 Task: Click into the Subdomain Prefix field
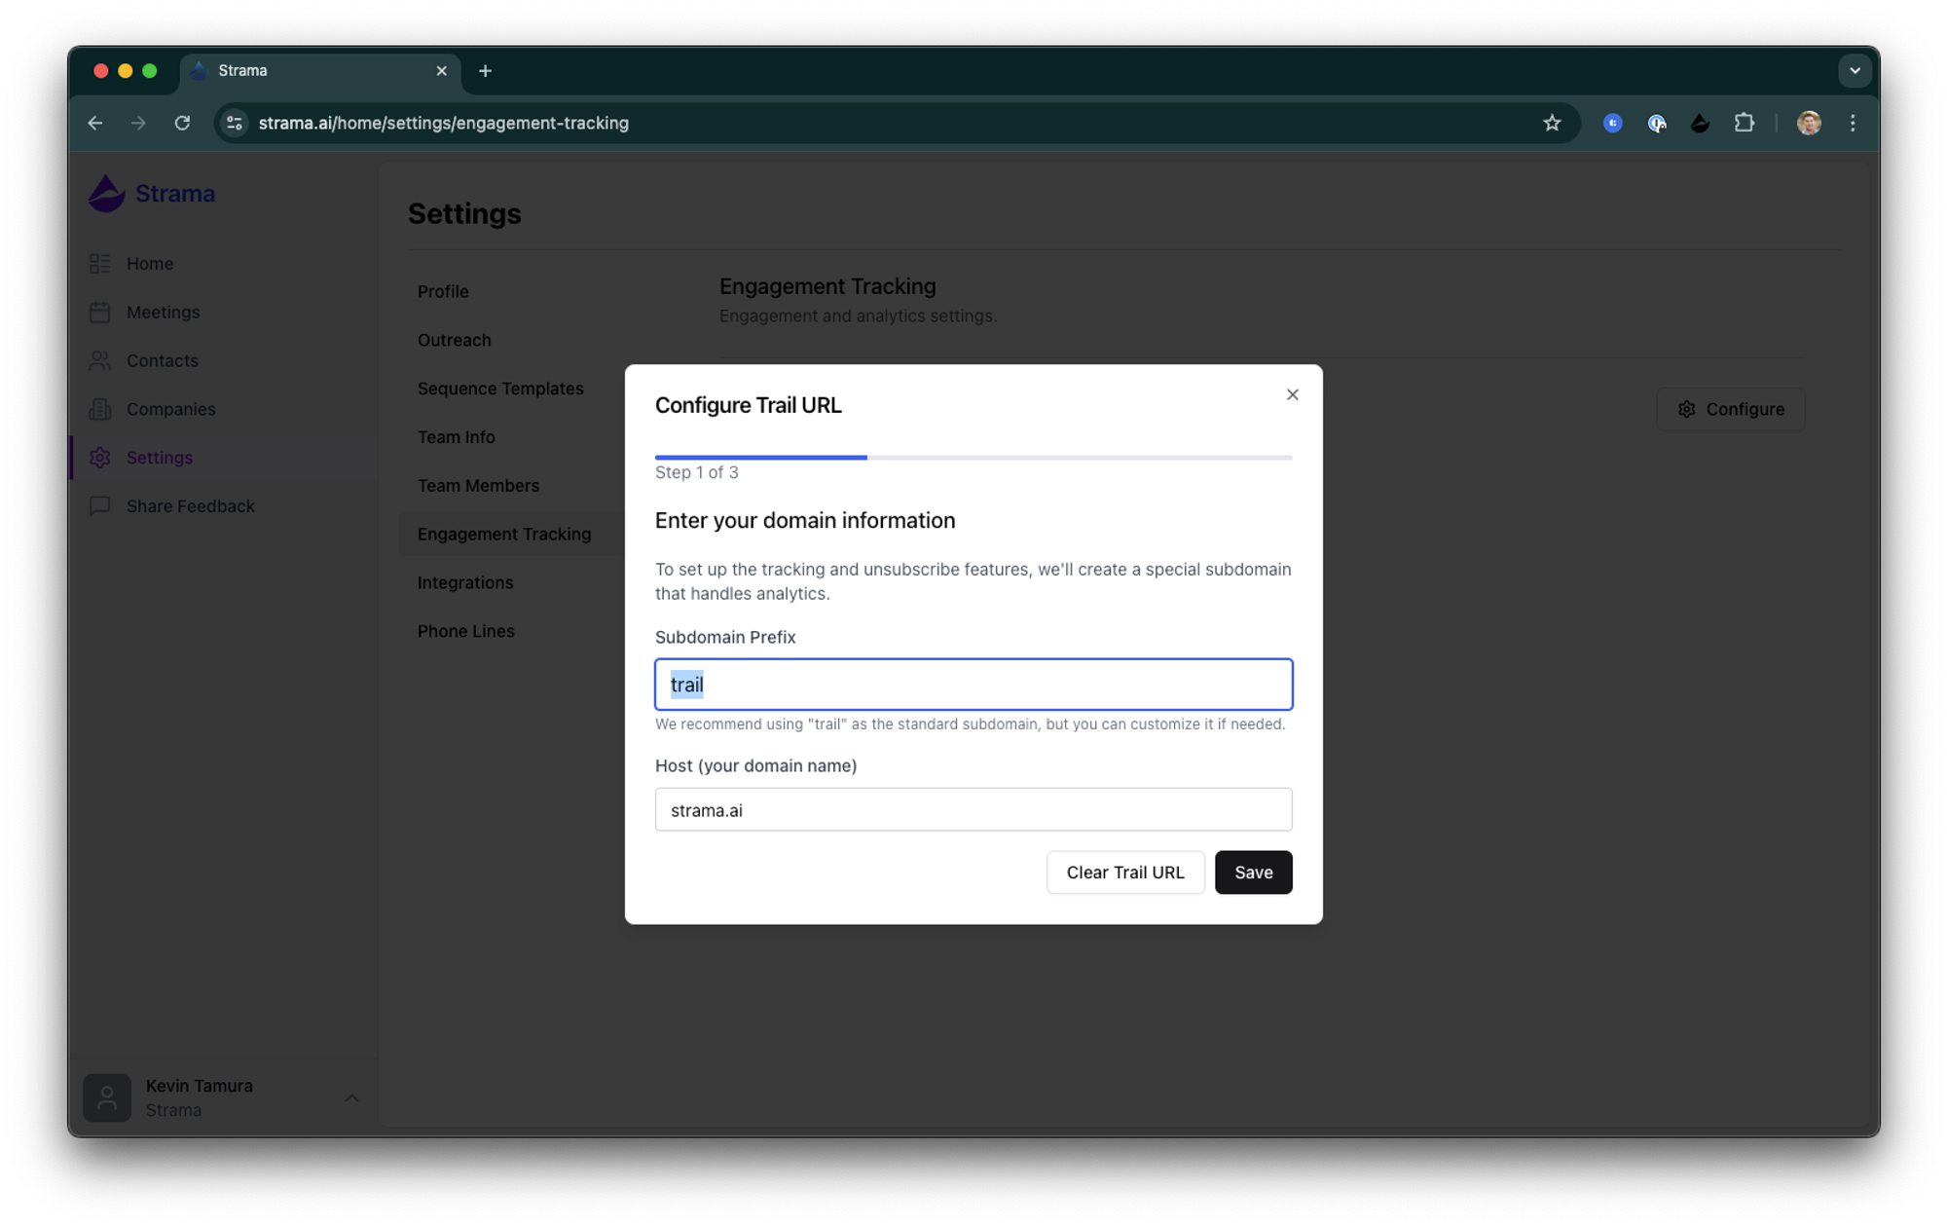pos(973,685)
